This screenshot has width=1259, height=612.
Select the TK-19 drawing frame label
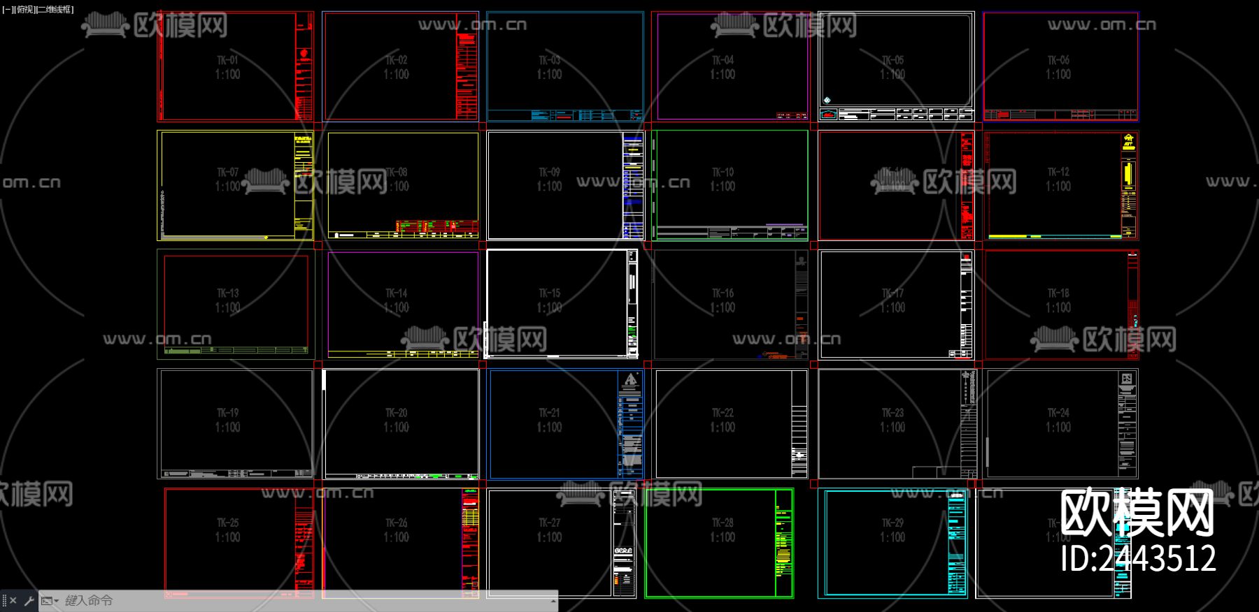coord(227,413)
